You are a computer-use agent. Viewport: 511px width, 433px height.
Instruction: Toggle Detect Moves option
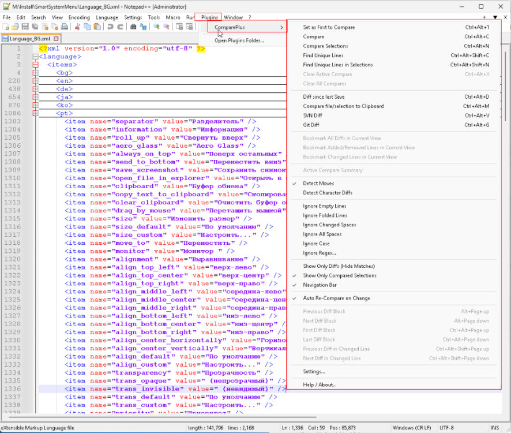pos(393,184)
